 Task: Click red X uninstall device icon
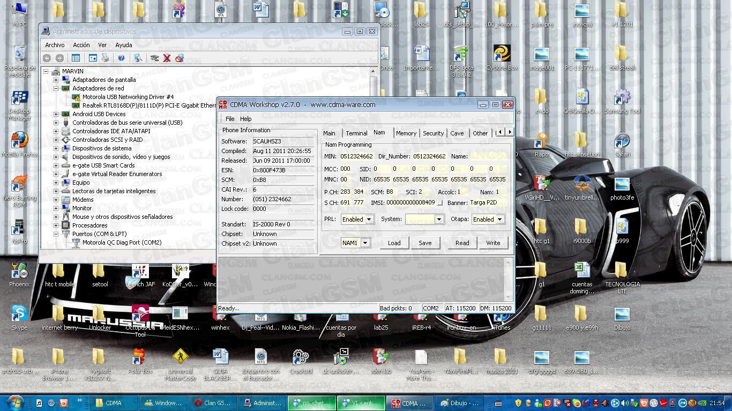pos(167,58)
